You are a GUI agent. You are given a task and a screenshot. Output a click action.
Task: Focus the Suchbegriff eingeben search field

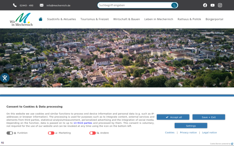tap(134, 5)
